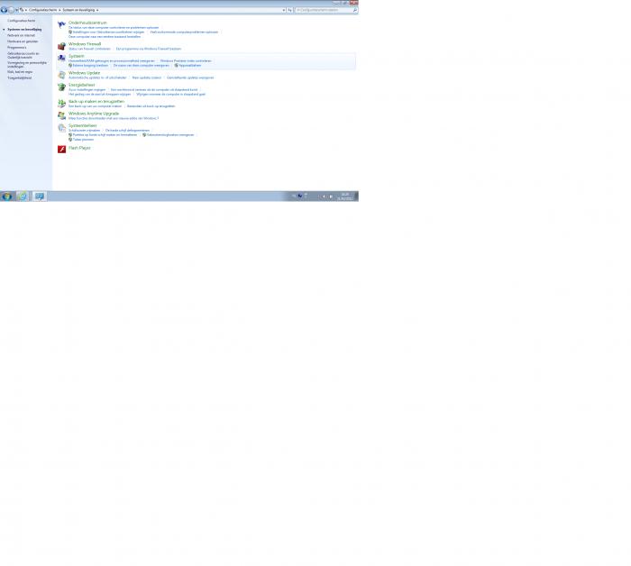Click Geïnstalleerde updates weergeven link
Viewport: 631px width, 566px height.
[190, 78]
